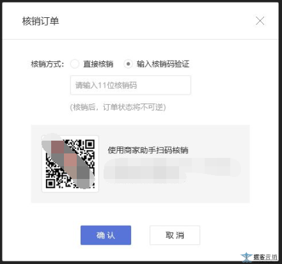Click the 取消 button

[x=175, y=235]
